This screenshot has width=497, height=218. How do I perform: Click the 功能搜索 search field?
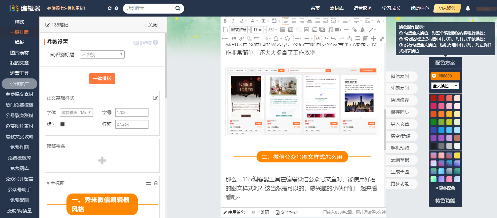[x=149, y=8]
